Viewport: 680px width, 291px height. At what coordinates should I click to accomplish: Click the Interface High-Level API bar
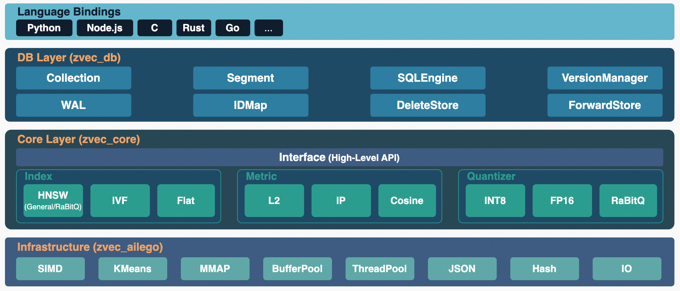[339, 157]
